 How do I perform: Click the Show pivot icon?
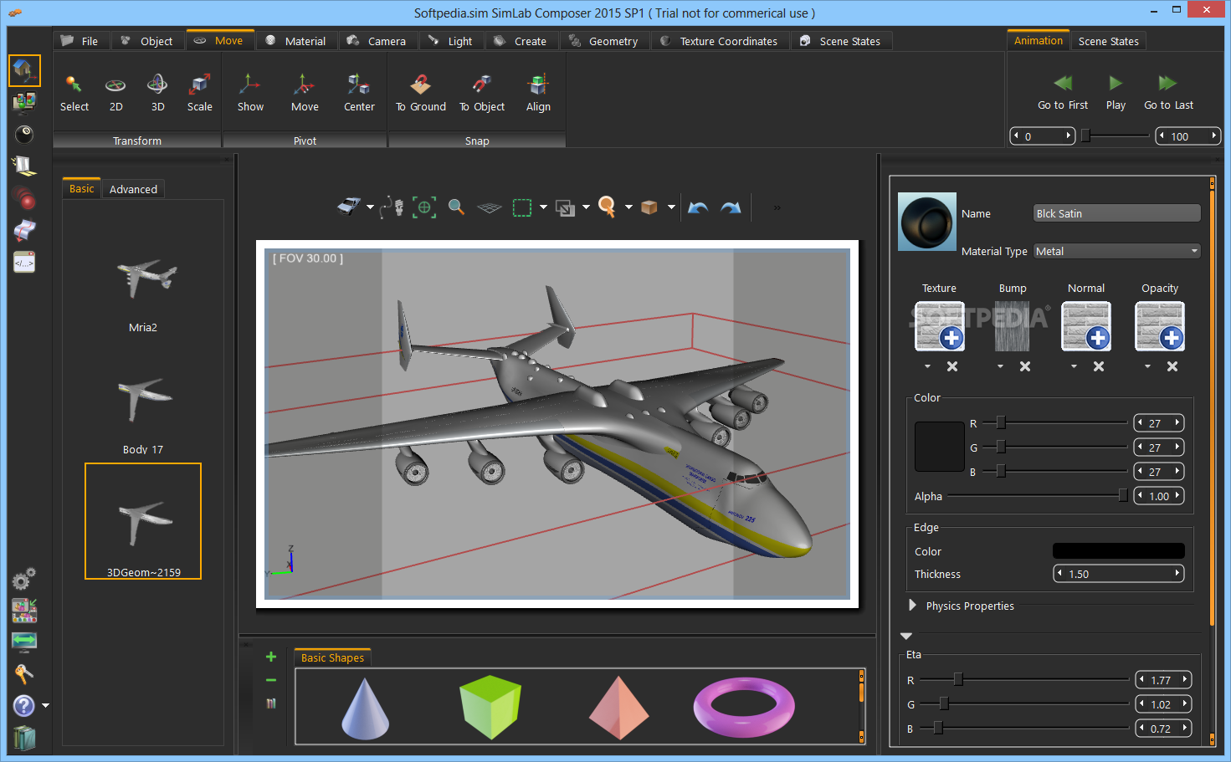[x=250, y=93]
